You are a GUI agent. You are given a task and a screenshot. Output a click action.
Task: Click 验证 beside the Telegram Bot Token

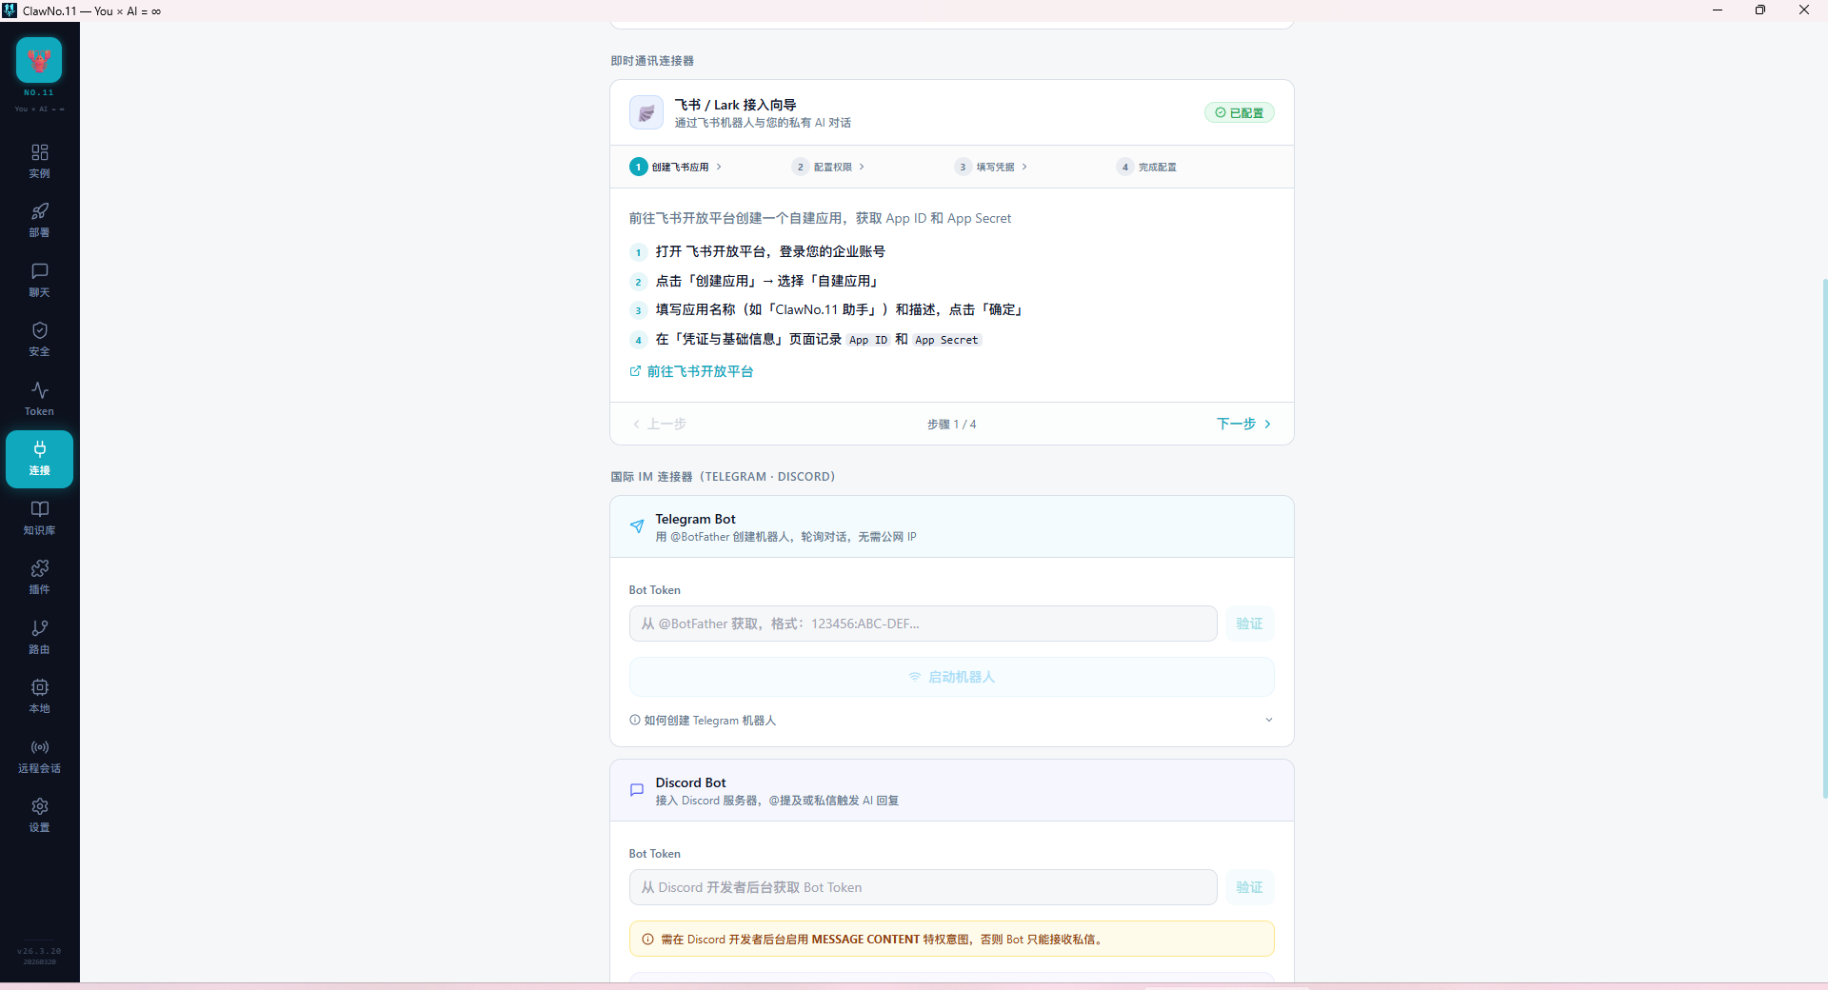point(1249,624)
